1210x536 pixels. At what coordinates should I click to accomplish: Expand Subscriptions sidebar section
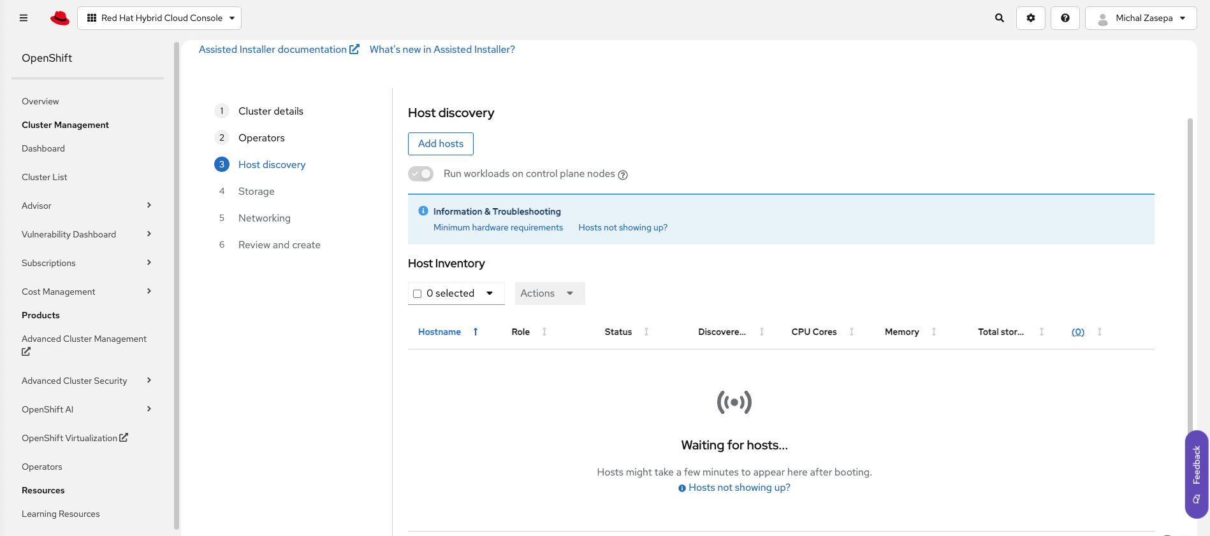point(149,262)
